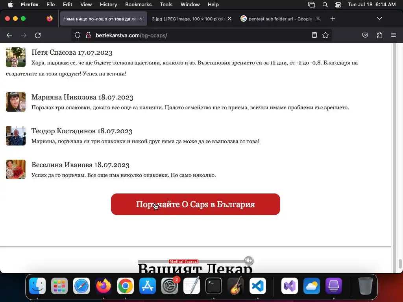The image size is (403, 302).
Task: Click the Stage Manager windows icon in menu bar
Action: pyautogui.click(x=312, y=5)
